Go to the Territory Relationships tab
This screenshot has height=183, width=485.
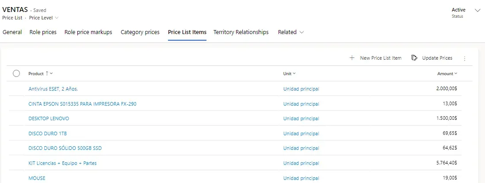[x=241, y=32]
